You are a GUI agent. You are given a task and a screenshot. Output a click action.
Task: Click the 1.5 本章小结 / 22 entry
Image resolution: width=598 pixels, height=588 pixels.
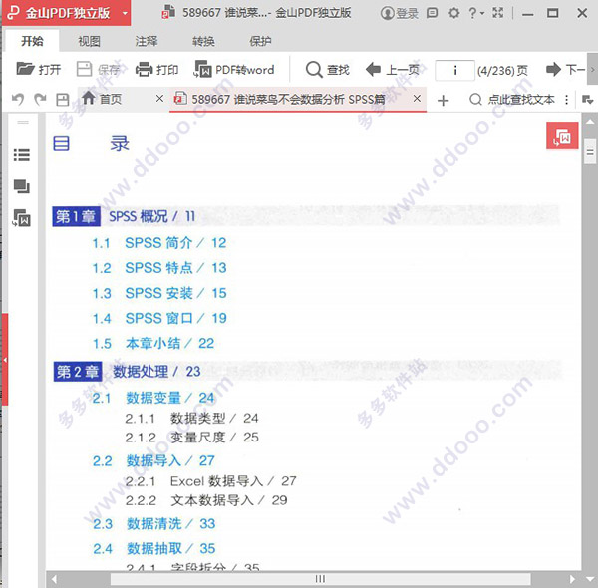click(x=153, y=344)
